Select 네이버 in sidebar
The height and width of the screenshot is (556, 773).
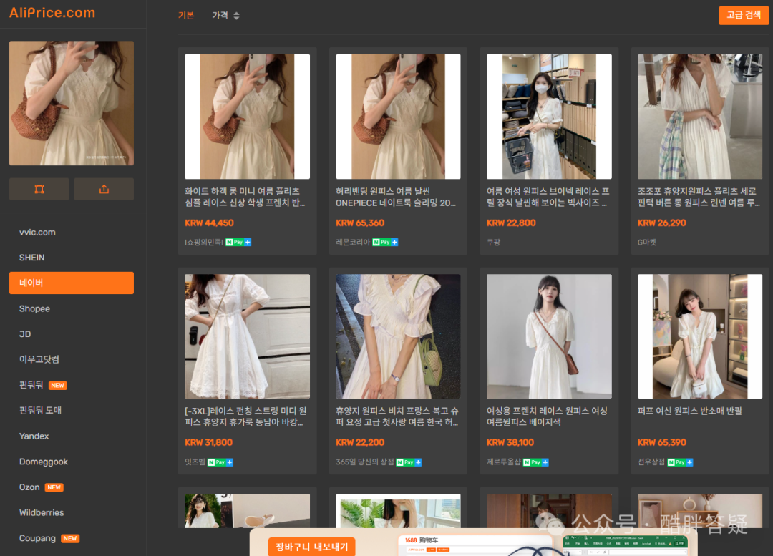coord(72,283)
